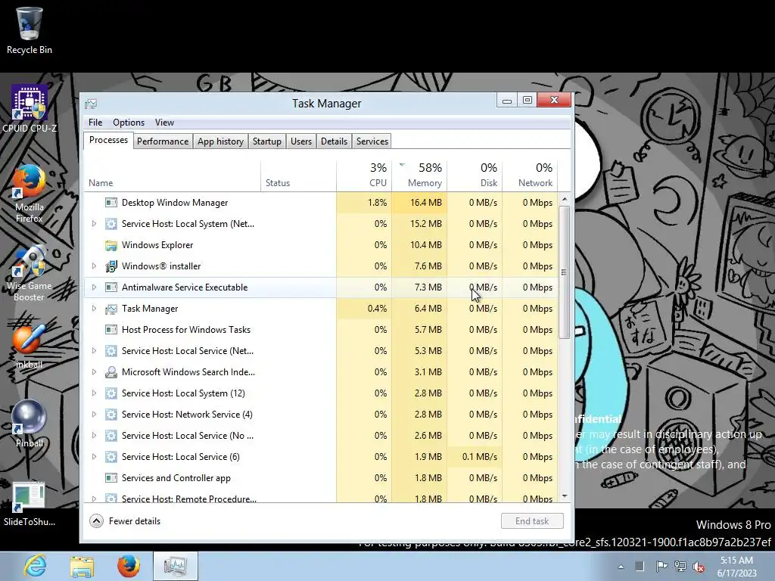This screenshot has width=775, height=581.
Task: Click the Antimalware Service Executable icon
Action: pyautogui.click(x=111, y=287)
